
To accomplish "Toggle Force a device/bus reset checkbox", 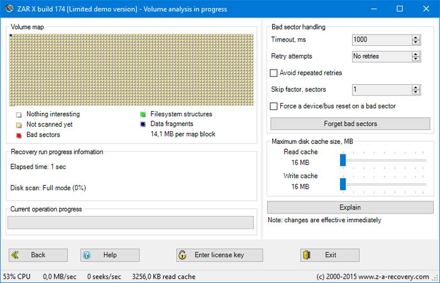I will [x=274, y=106].
